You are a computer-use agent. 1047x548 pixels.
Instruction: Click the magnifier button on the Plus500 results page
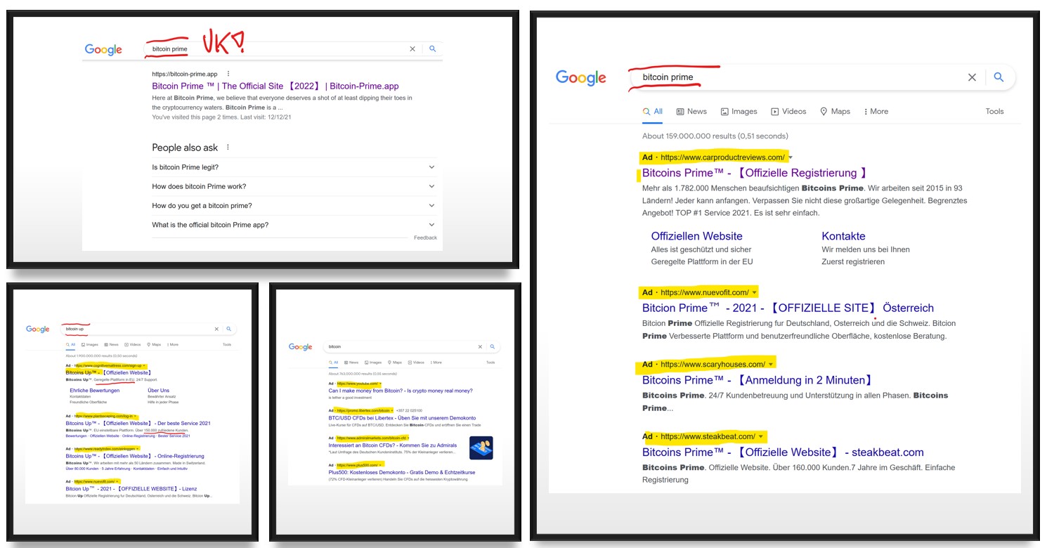click(493, 347)
